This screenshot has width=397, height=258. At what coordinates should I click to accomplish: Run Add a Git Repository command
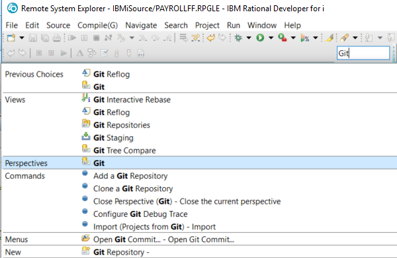(130, 176)
